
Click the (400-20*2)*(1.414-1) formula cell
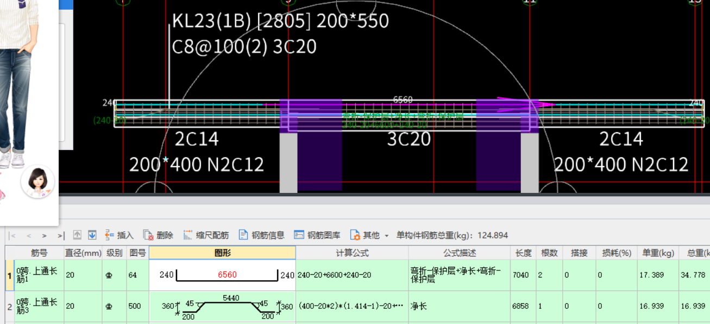point(352,307)
